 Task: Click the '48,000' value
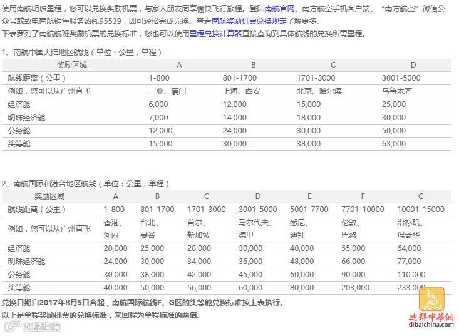click(x=302, y=262)
